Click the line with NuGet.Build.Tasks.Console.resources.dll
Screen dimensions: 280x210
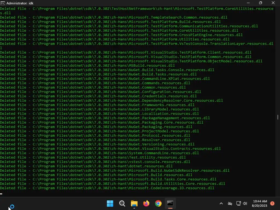coord(107,70)
